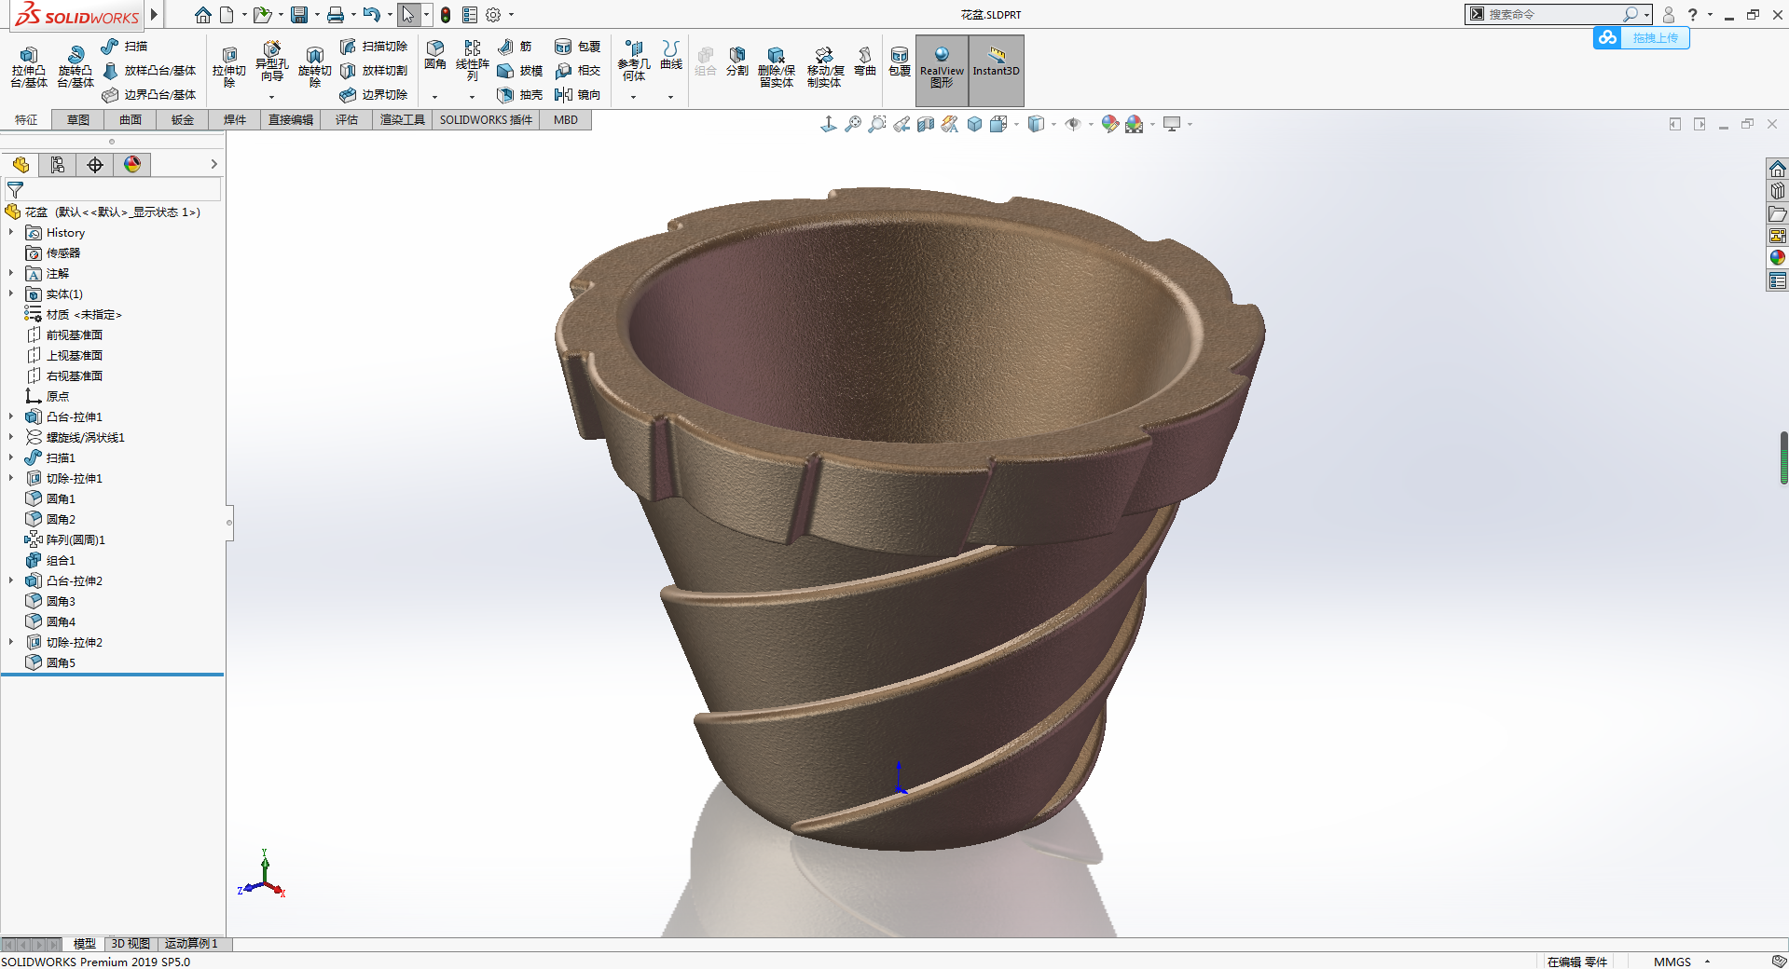Expand the 注解 annotations node
1789x969 pixels.
tap(11, 273)
